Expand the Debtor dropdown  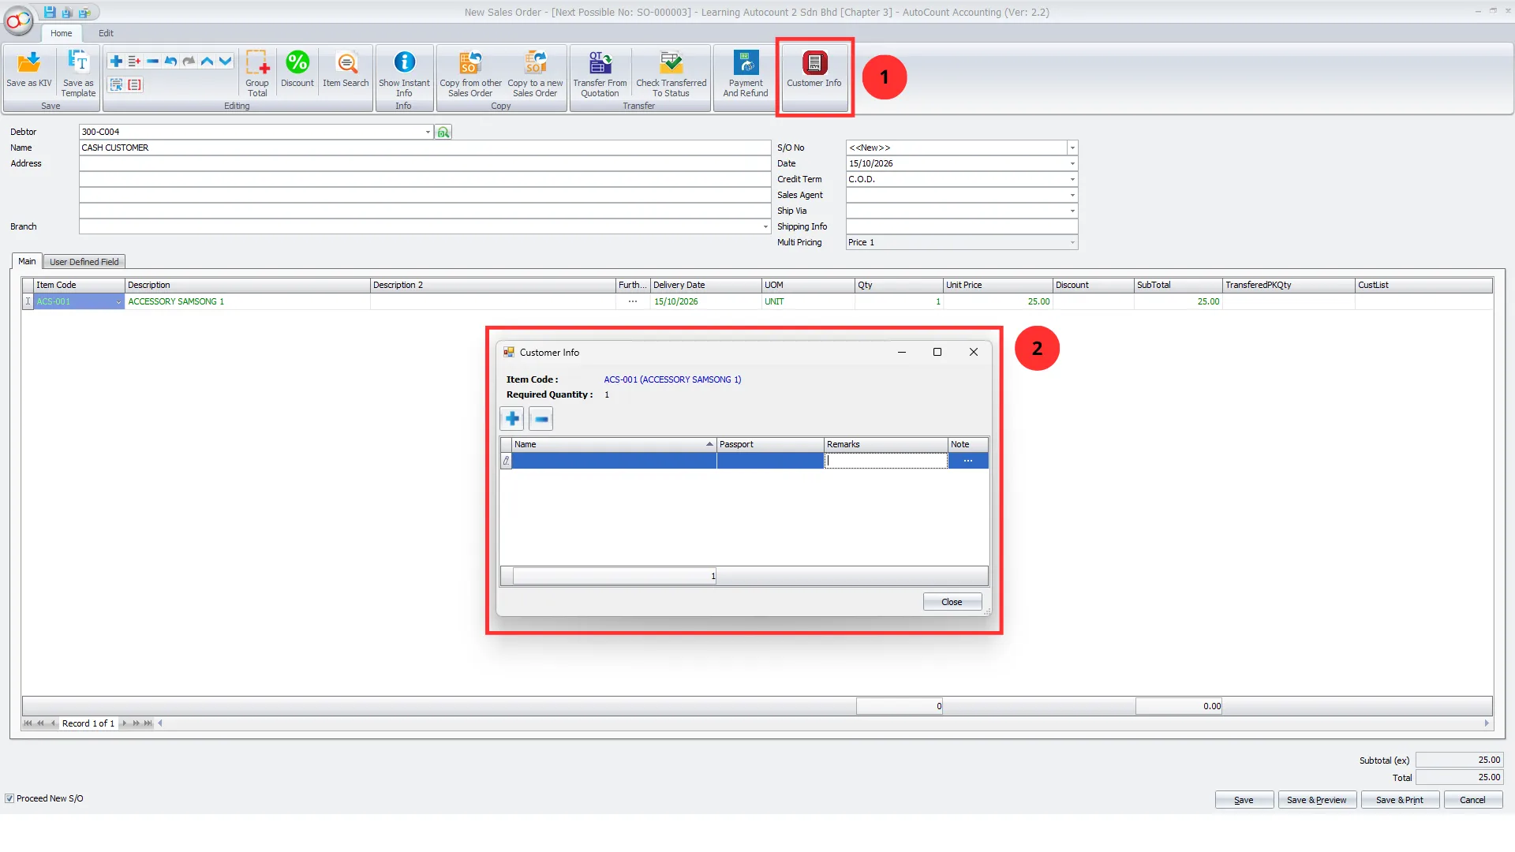pyautogui.click(x=428, y=132)
